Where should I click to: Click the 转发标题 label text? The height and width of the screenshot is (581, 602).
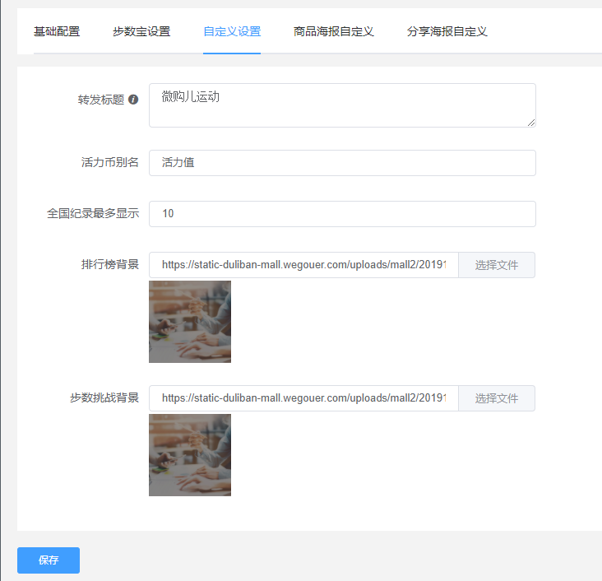pyautogui.click(x=101, y=100)
